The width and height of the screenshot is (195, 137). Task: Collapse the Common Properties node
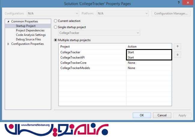point(8,22)
